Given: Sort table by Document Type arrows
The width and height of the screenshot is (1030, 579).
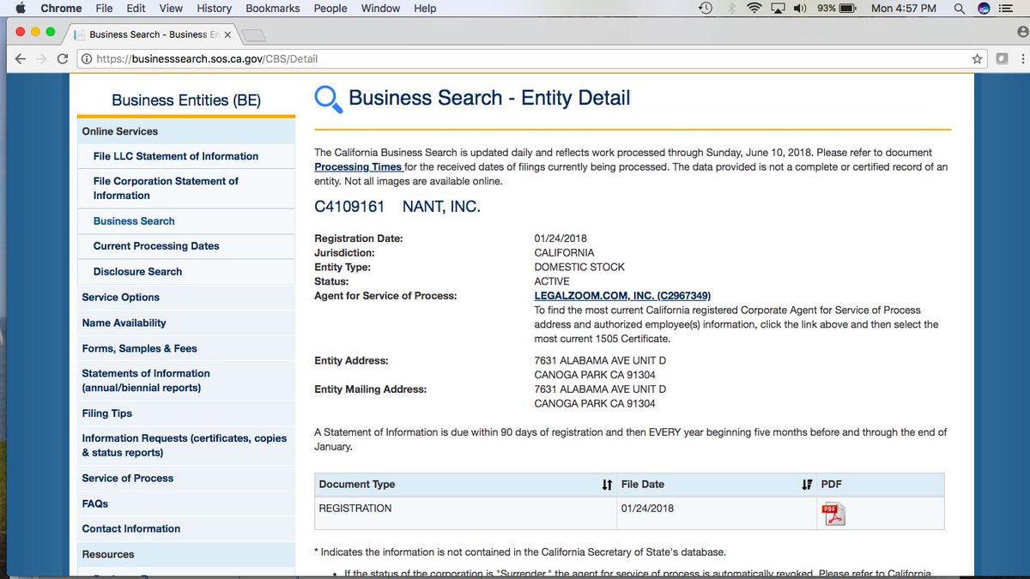Looking at the screenshot, I should tap(607, 485).
